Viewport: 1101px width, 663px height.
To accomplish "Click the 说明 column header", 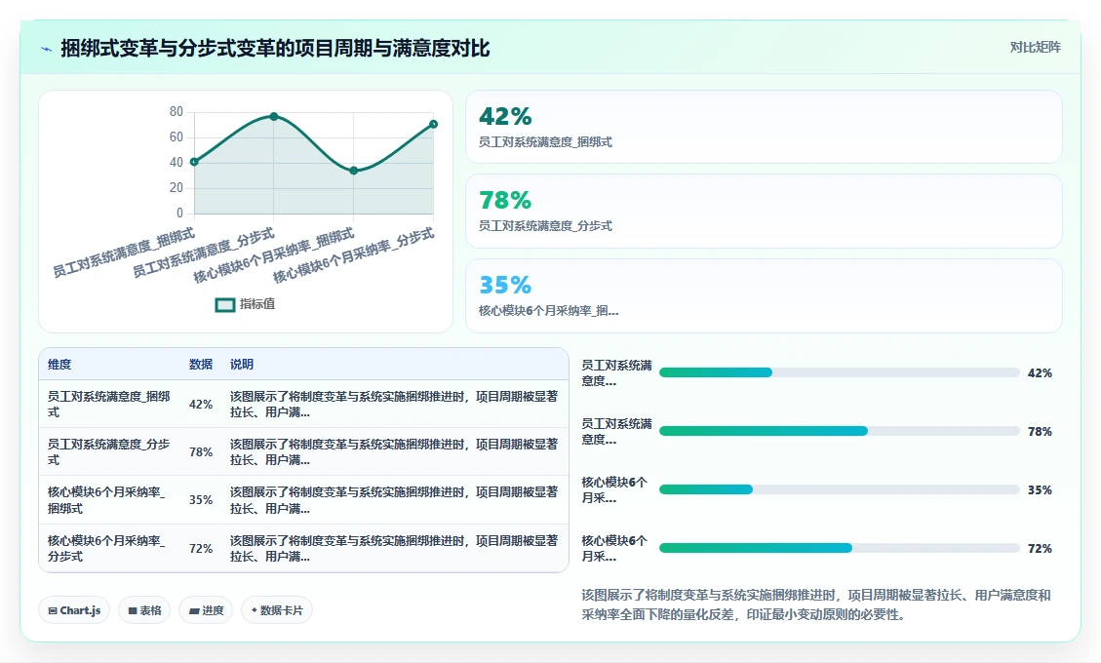I will (242, 365).
